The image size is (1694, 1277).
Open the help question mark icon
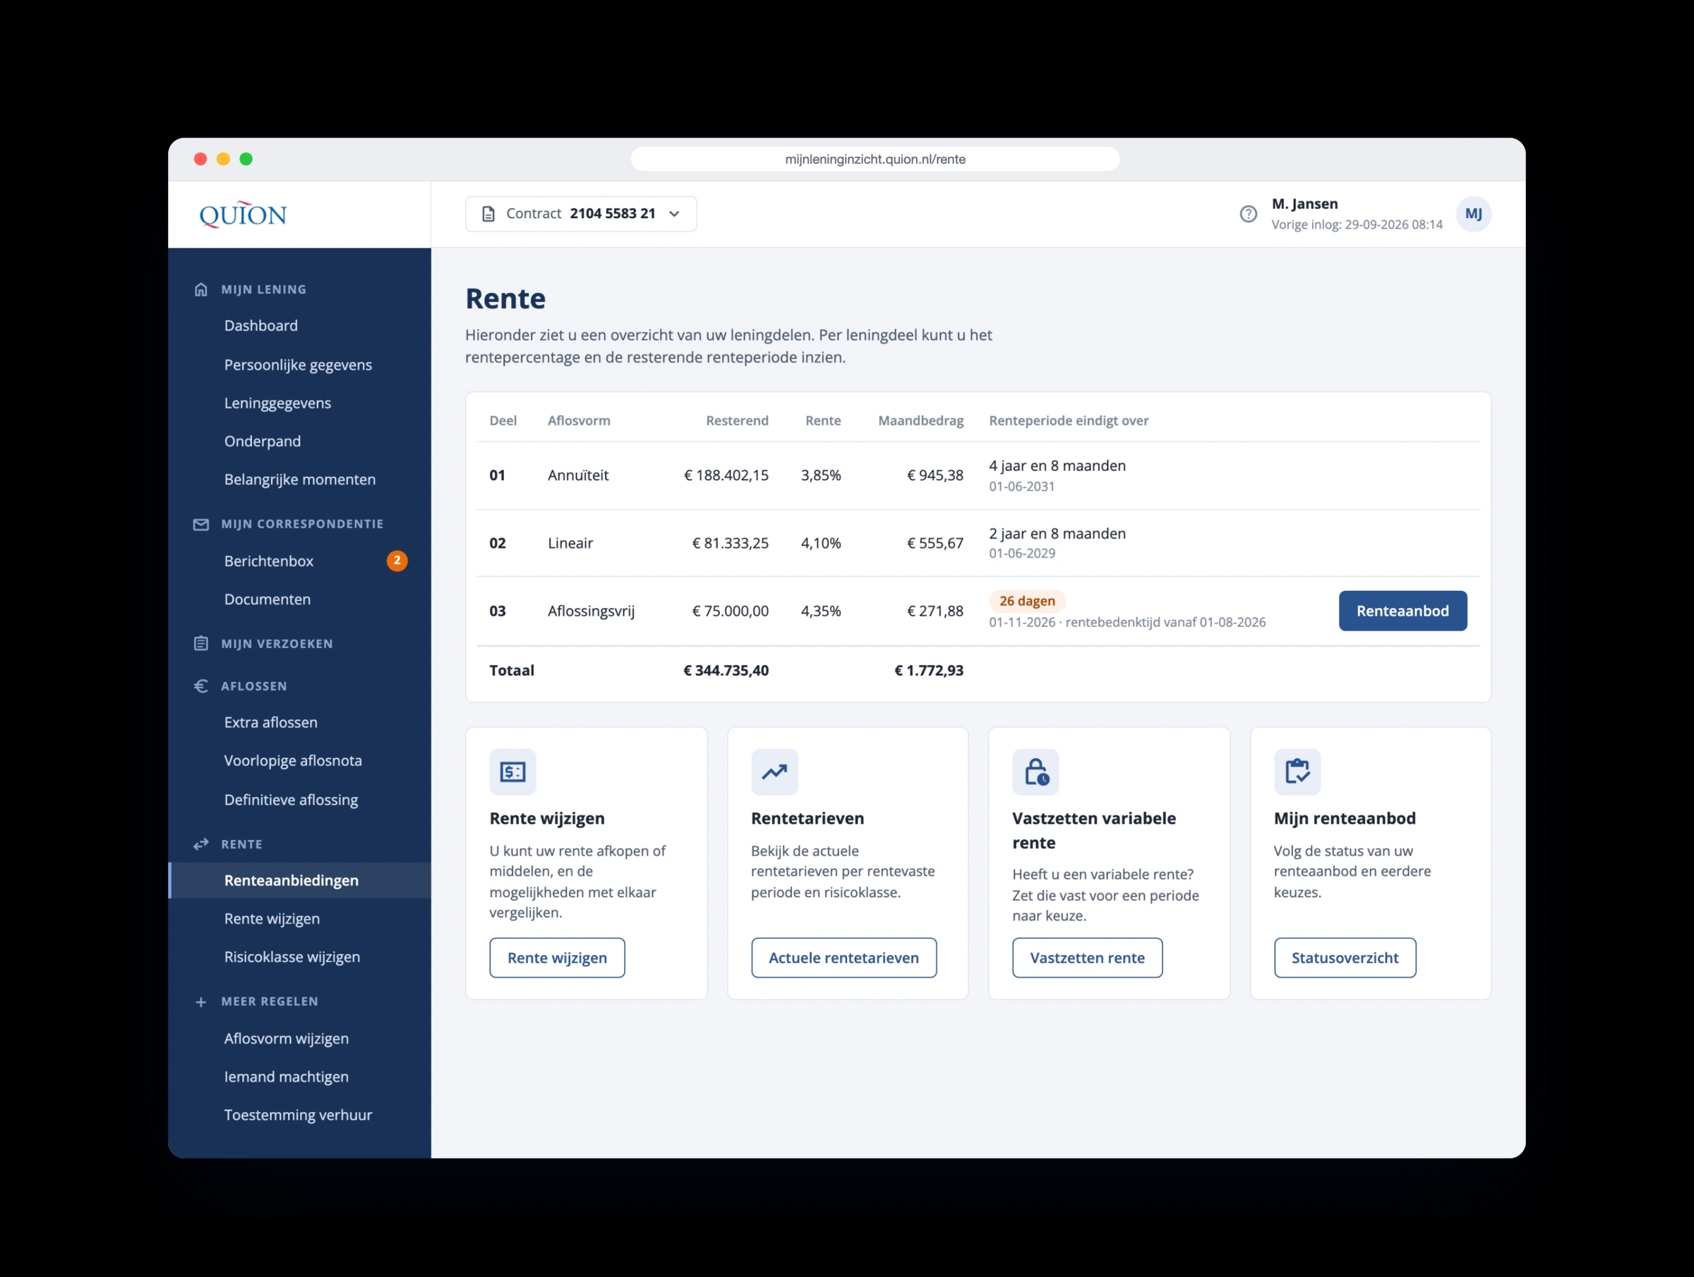point(1249,214)
